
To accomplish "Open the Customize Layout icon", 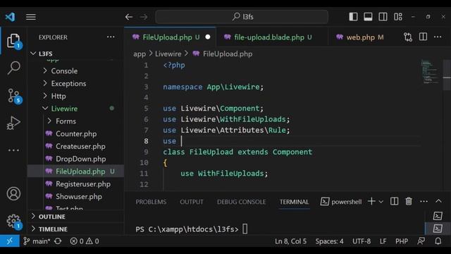I will [398, 17].
